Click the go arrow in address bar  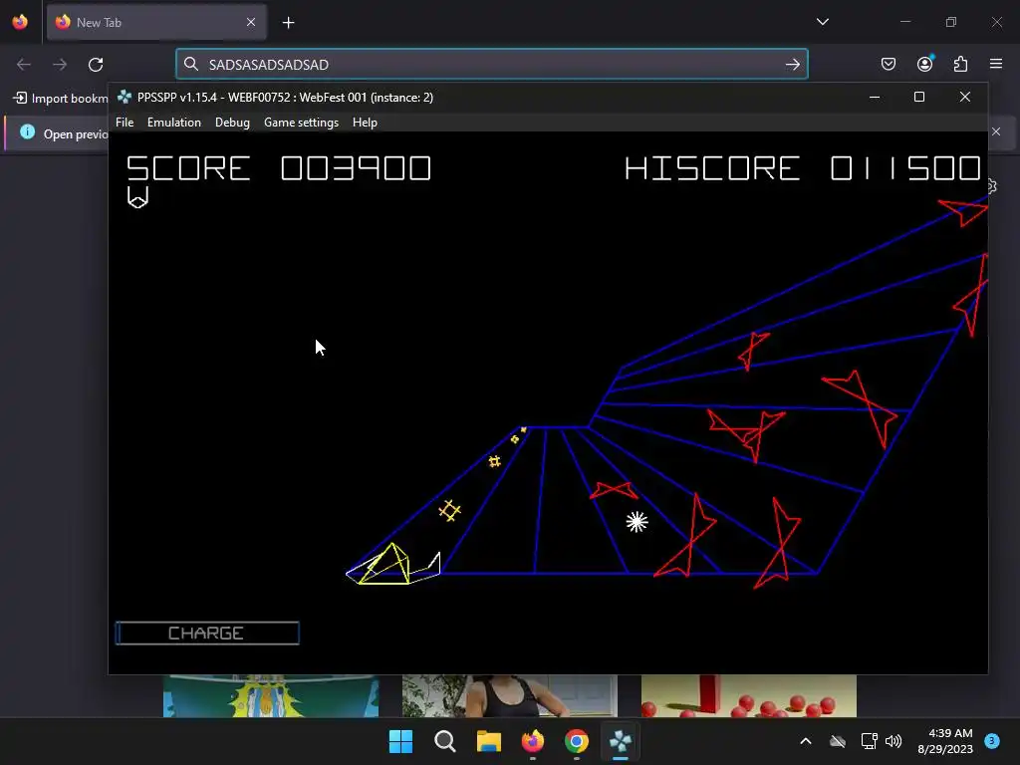click(x=792, y=64)
